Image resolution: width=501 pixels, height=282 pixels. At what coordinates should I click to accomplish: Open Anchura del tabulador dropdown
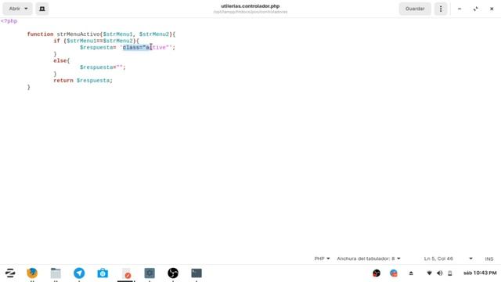(x=369, y=258)
